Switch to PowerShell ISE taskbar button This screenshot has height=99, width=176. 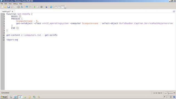[20, 97]
